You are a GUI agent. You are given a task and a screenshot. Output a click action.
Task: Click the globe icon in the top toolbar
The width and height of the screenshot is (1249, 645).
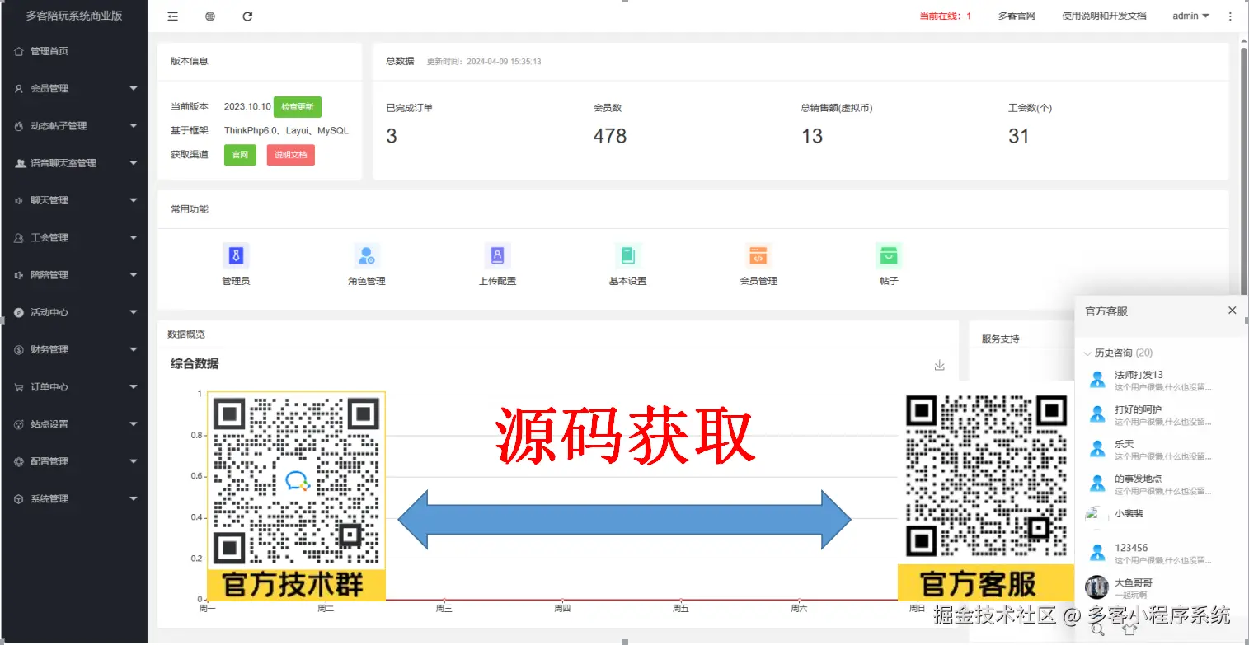209,16
